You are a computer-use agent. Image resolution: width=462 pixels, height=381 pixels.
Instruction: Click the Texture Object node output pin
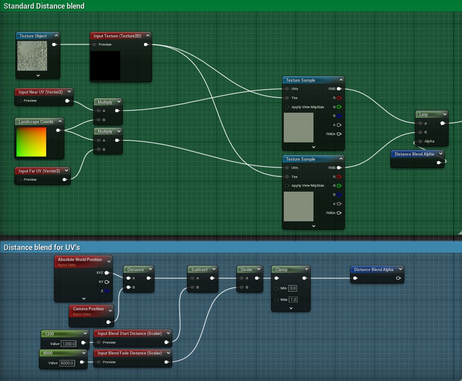tap(54, 45)
